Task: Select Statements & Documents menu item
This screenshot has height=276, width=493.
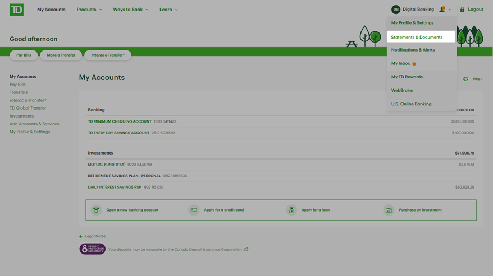Action: pyautogui.click(x=421, y=37)
